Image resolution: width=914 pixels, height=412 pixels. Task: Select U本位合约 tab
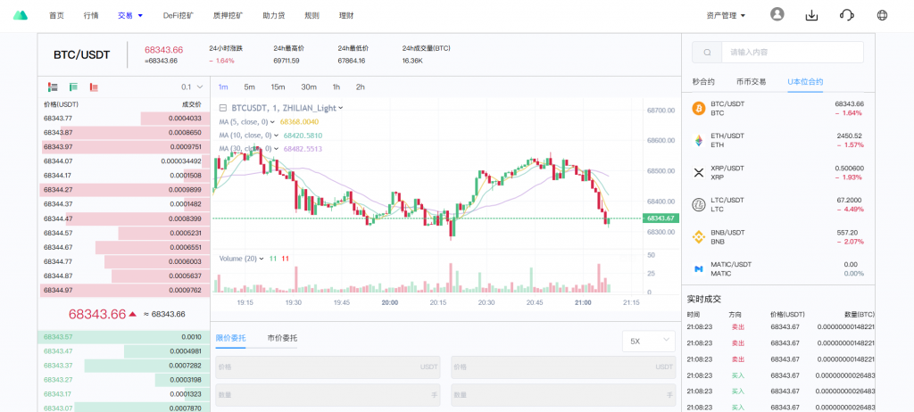(x=805, y=82)
